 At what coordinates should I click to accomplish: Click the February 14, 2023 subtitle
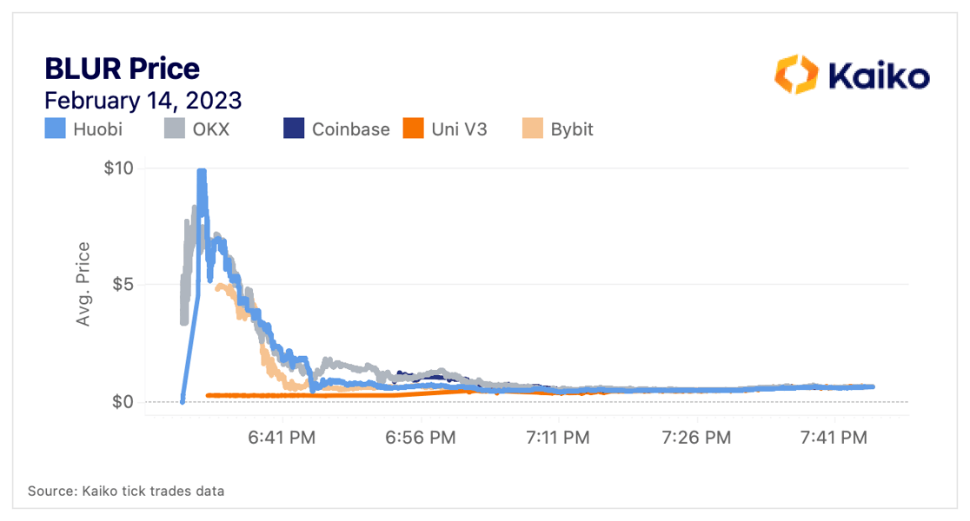[x=143, y=101]
